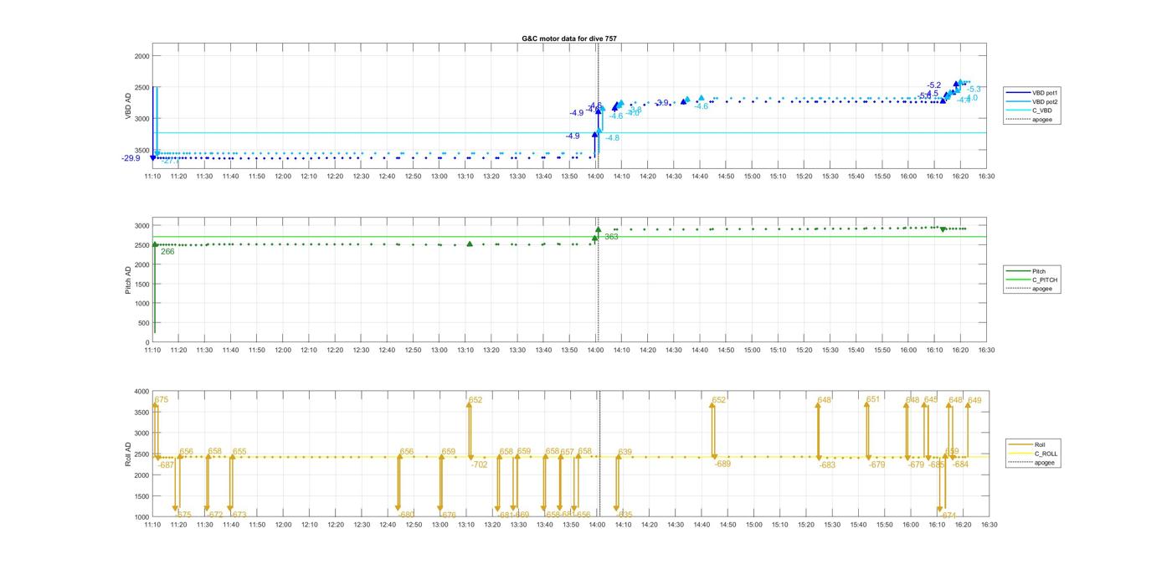Click green down-triangle marker near 16:10 in Pitch plot
The width and height of the screenshot is (1172, 580).
[x=943, y=229]
